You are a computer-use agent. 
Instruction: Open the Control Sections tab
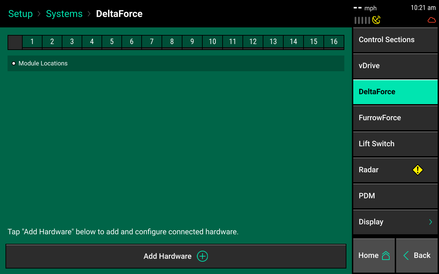[395, 40]
